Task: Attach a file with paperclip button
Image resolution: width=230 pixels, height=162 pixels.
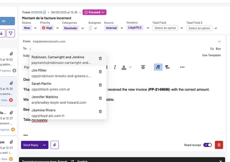Action: [54, 145]
